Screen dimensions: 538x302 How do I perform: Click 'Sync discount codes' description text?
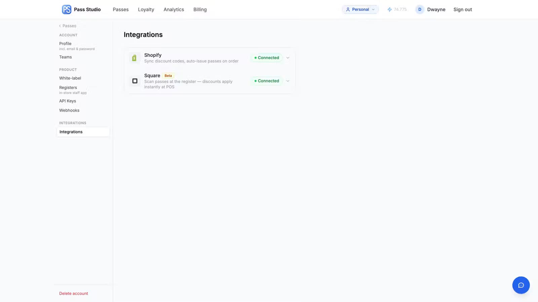pos(191,61)
